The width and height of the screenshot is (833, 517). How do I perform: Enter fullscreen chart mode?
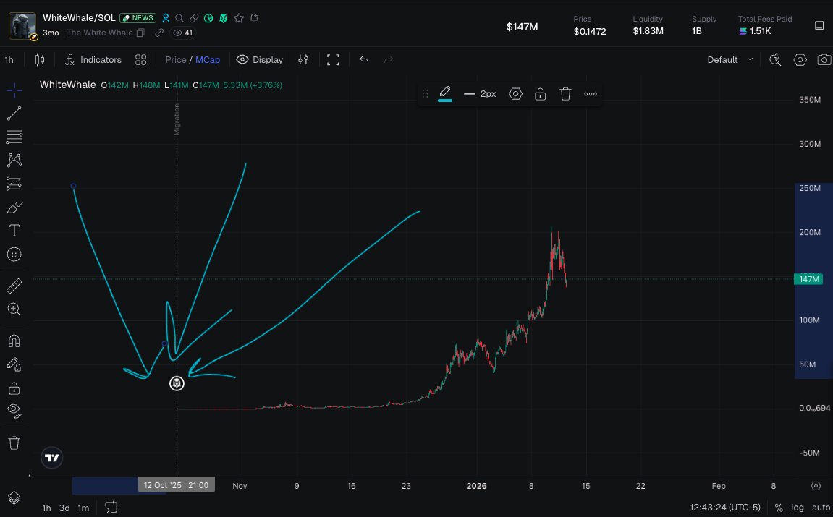(x=333, y=60)
